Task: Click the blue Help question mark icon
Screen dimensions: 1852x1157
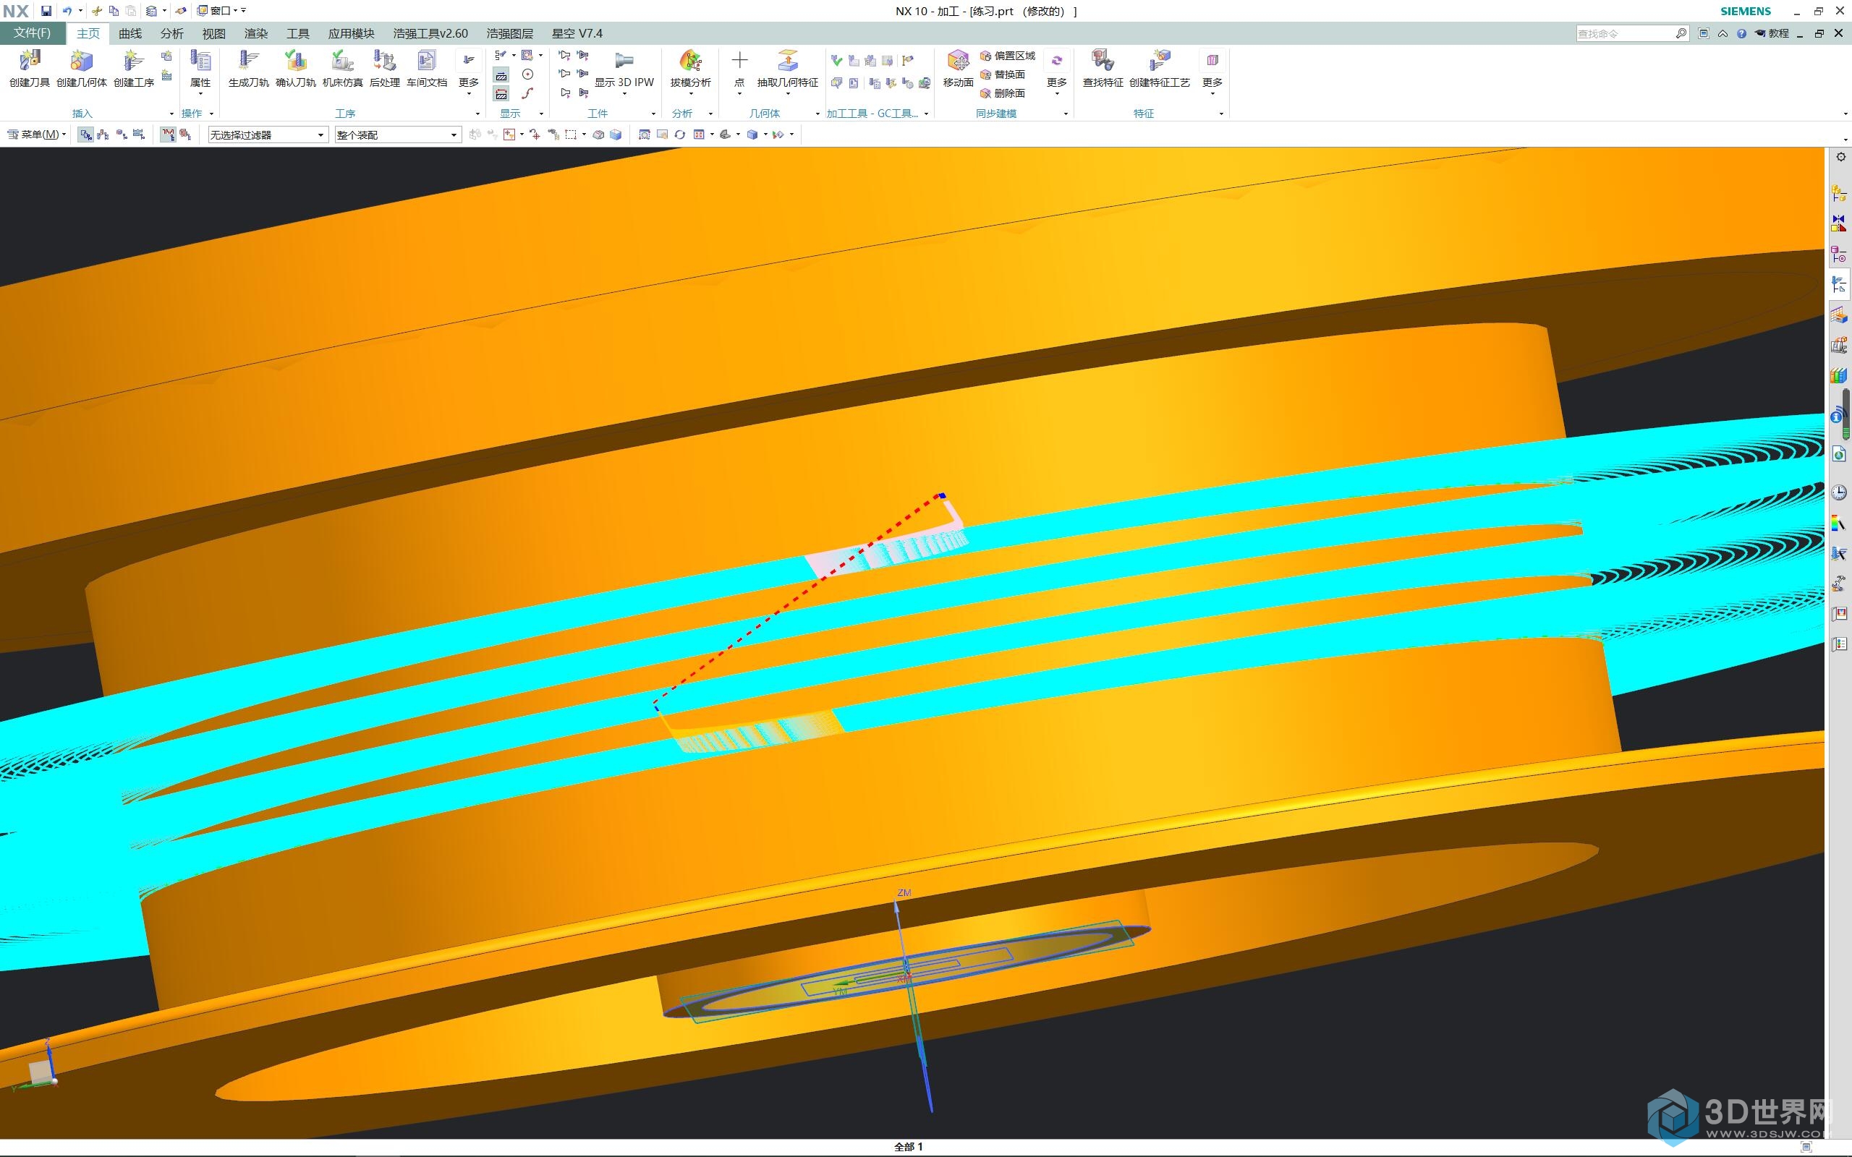Action: click(x=1742, y=34)
